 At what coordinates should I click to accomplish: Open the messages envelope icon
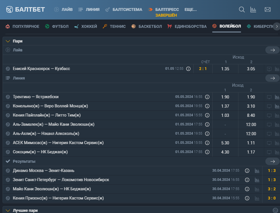[x=267, y=9]
